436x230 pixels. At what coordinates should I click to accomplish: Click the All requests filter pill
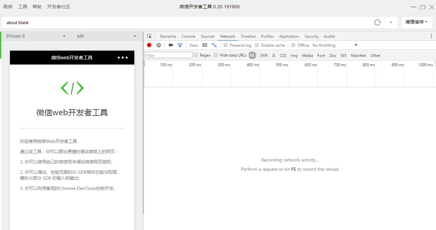point(252,55)
